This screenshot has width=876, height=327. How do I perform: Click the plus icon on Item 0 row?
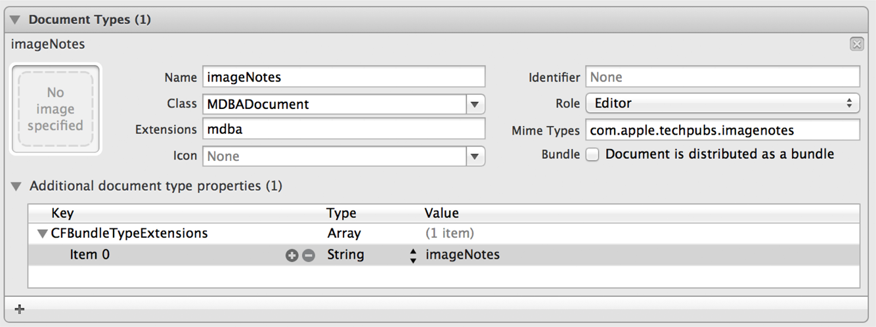point(292,255)
